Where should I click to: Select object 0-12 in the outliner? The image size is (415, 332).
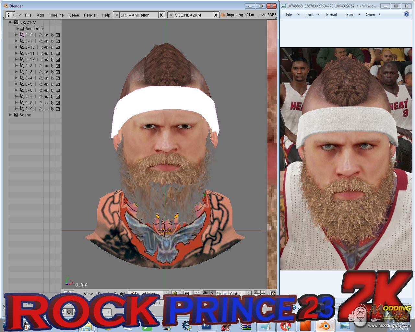30,60
